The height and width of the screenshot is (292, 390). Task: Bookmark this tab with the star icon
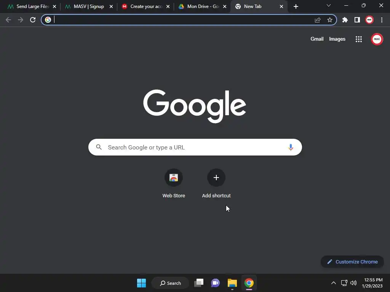[x=330, y=20]
